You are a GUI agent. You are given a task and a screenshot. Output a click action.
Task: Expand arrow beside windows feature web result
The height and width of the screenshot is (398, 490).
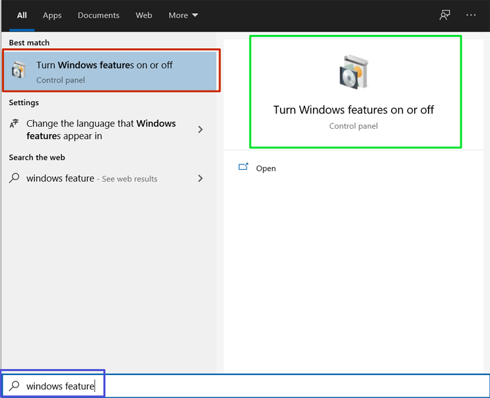point(200,178)
